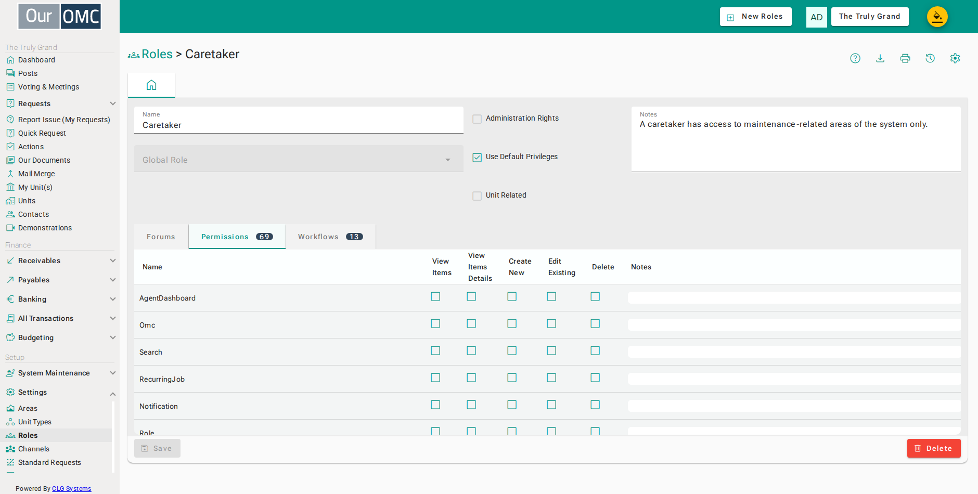This screenshot has width=978, height=494.
Task: Click the Roles breadcrumb link
Action: click(x=157, y=54)
